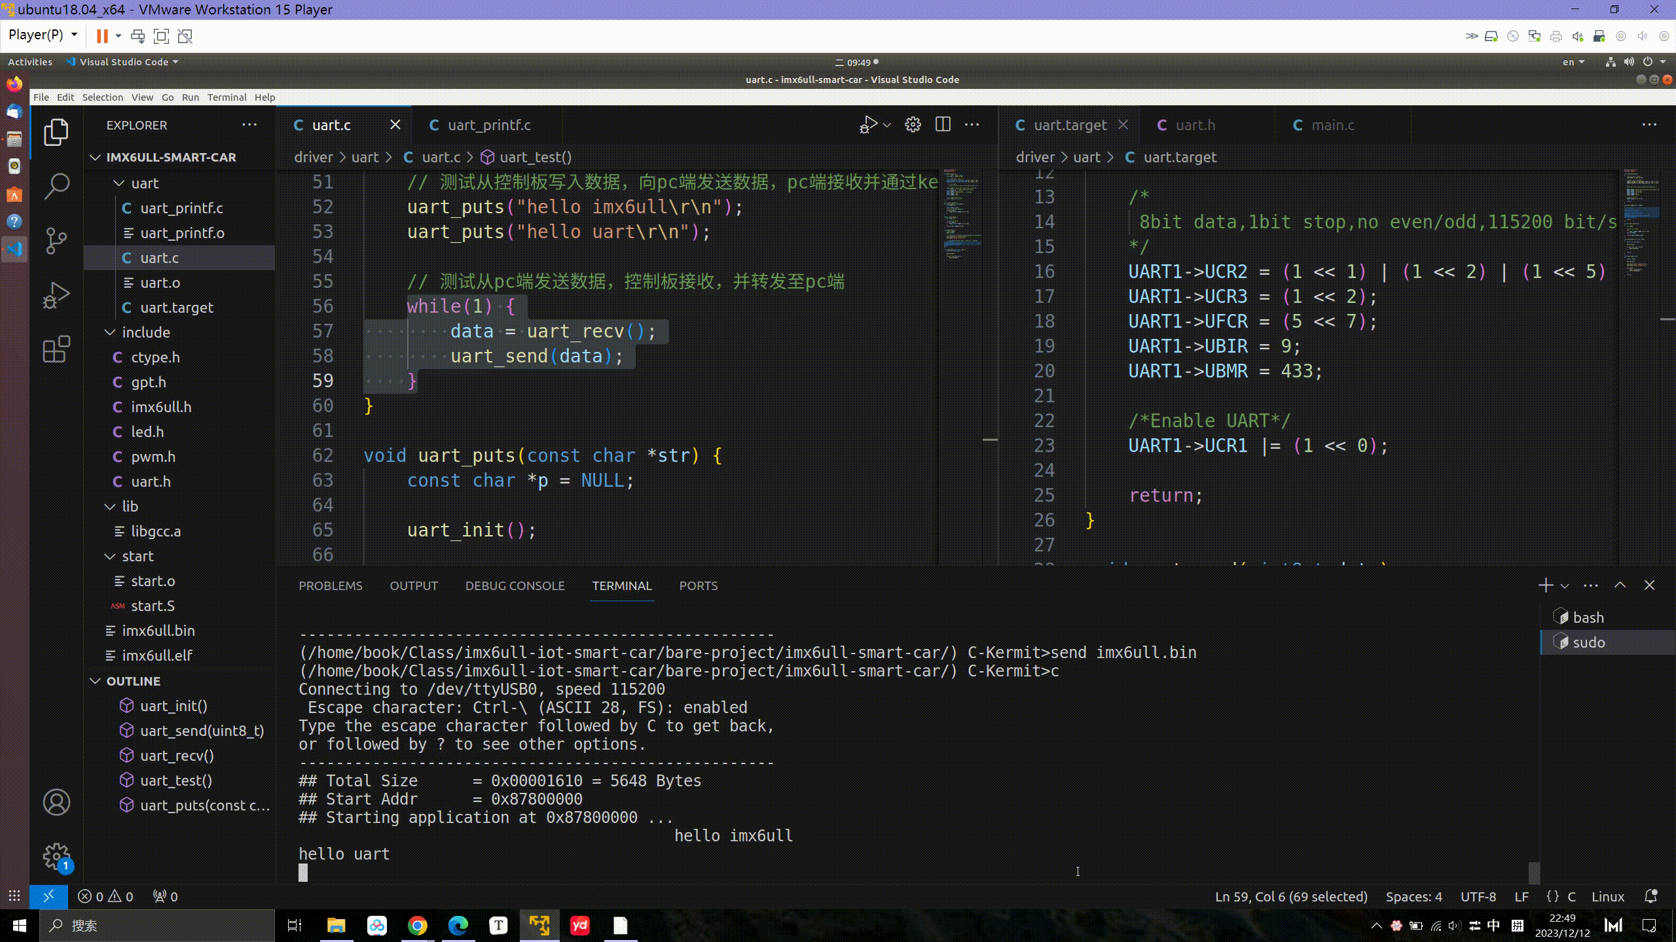Viewport: 1676px width, 942px height.
Task: Run uart.c using the Run button
Action: coord(870,124)
